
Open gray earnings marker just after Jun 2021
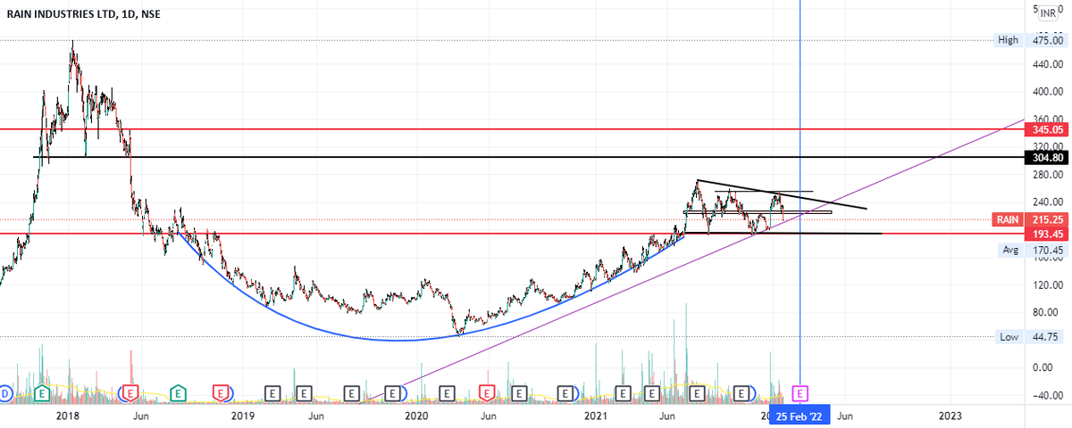coord(696,393)
